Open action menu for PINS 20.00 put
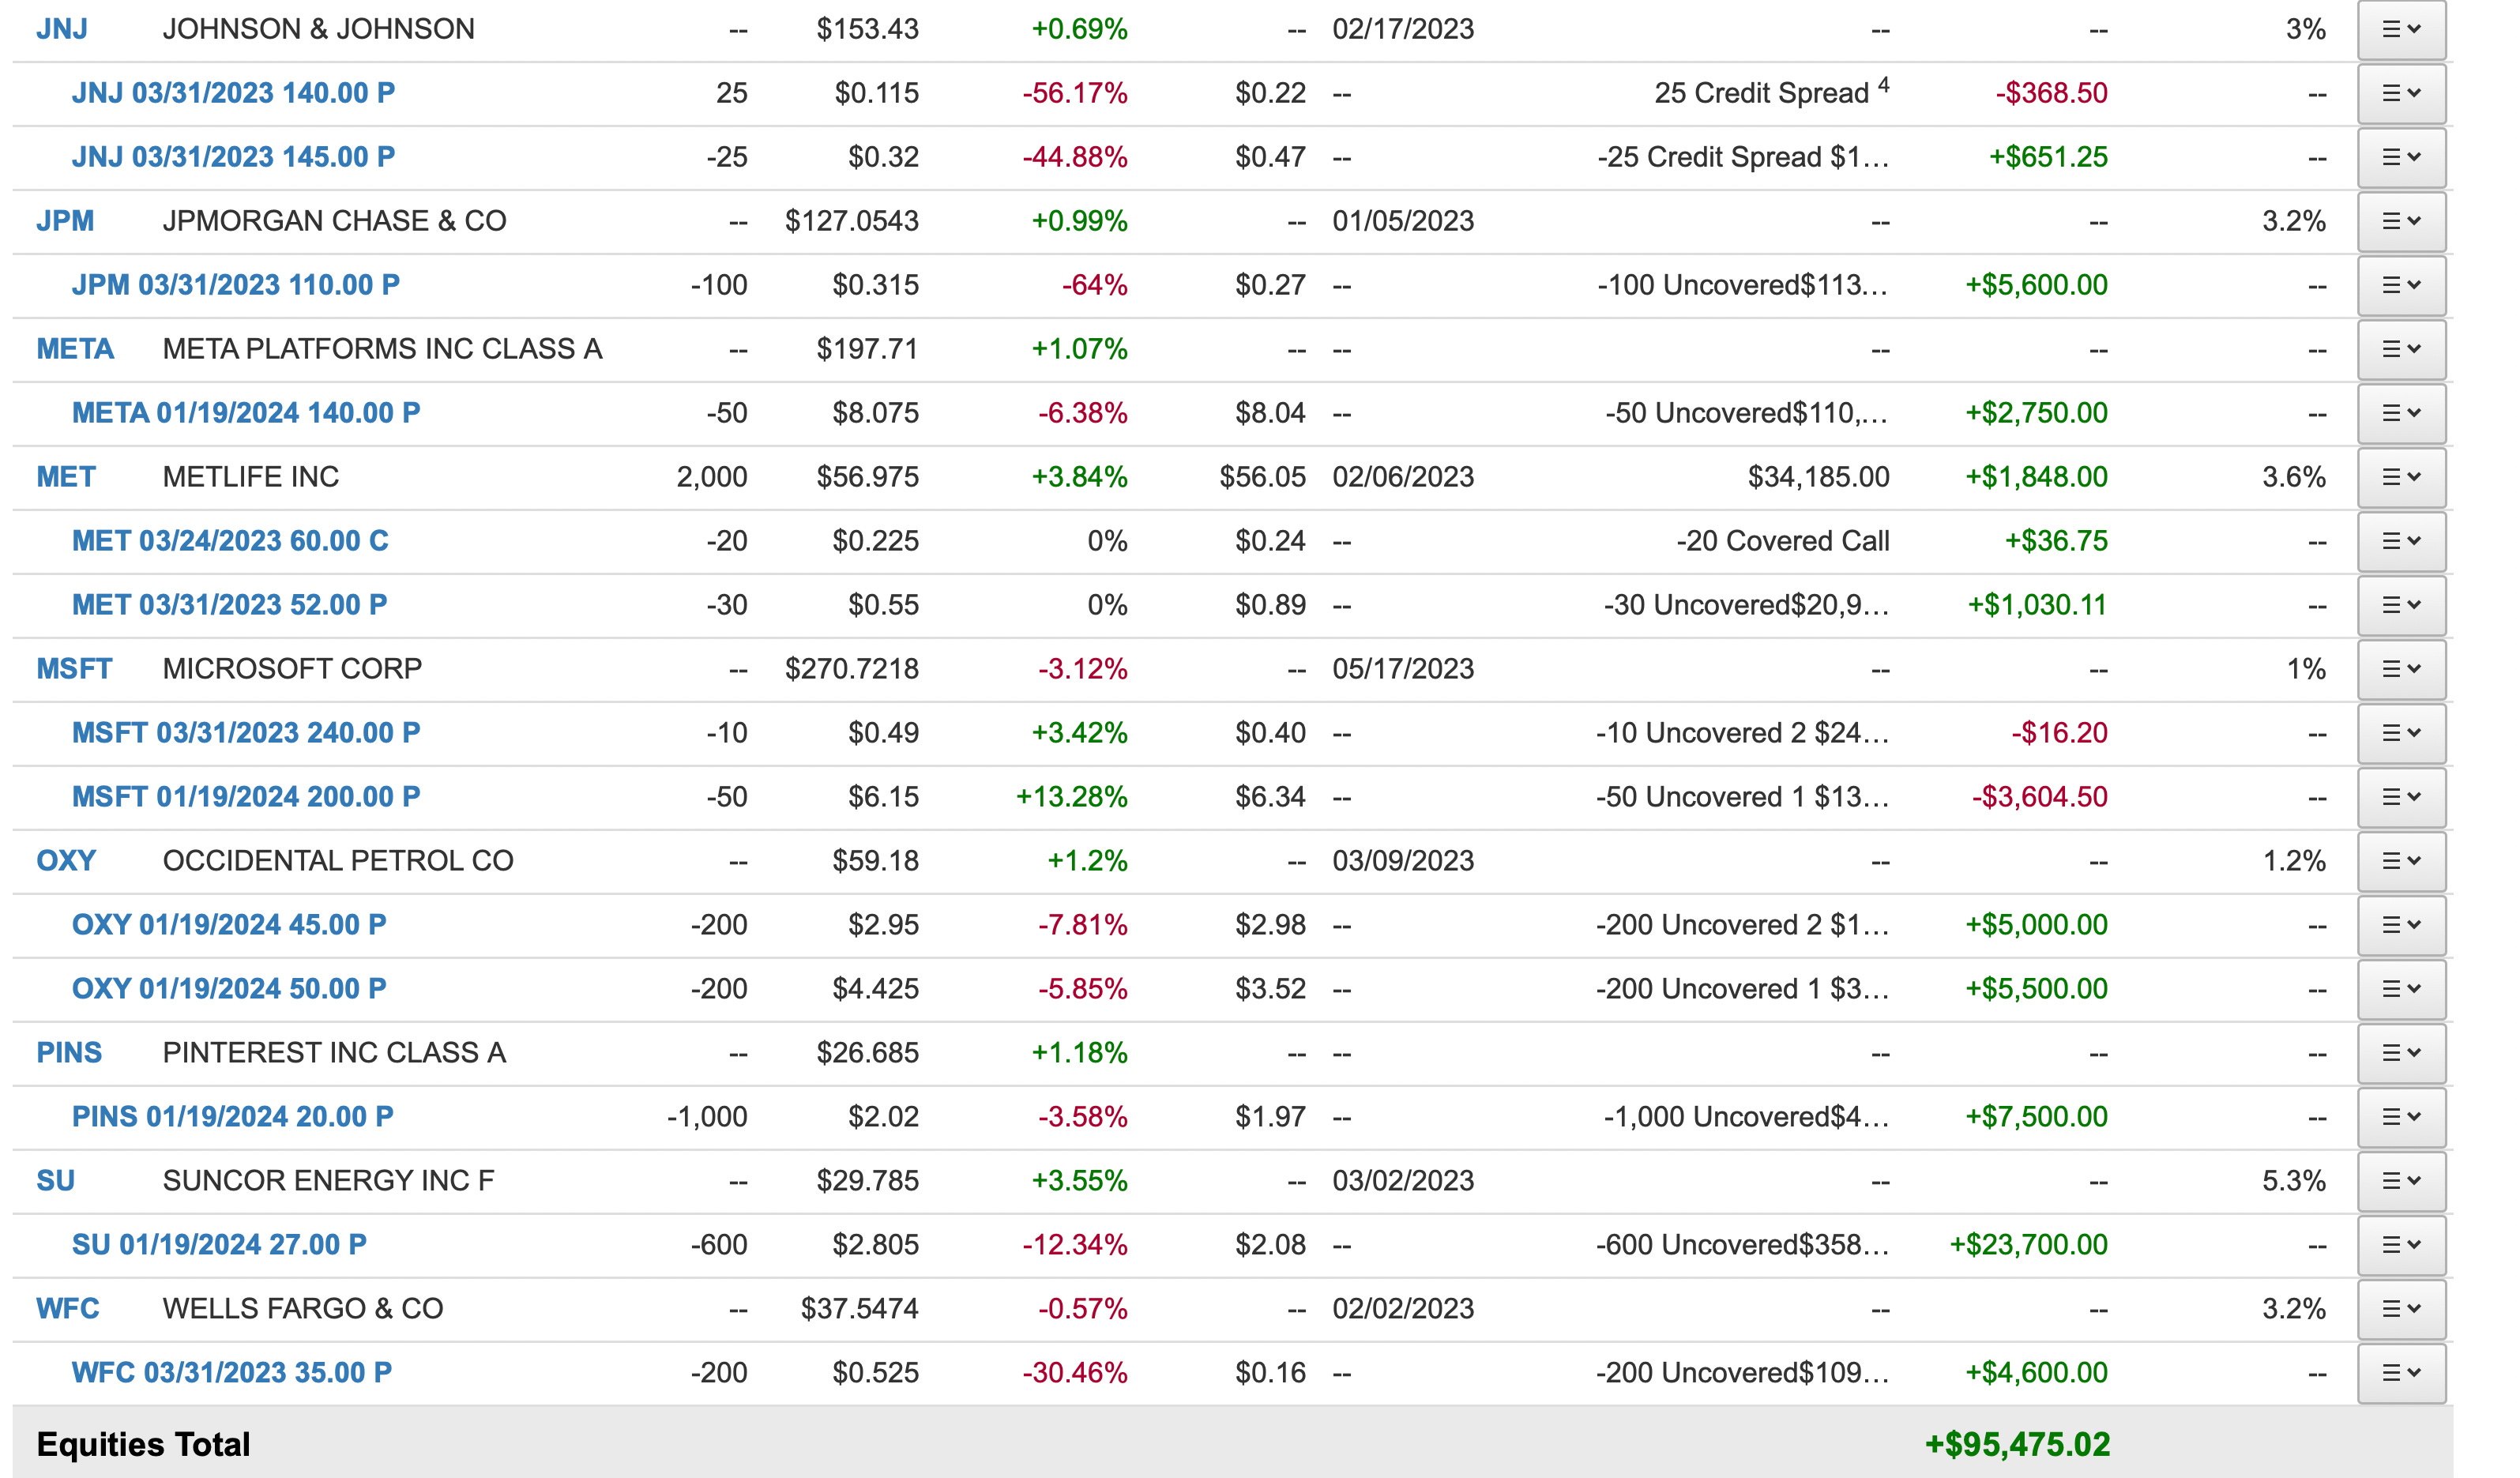Screen dimensions: 2520x1478 2401,1117
